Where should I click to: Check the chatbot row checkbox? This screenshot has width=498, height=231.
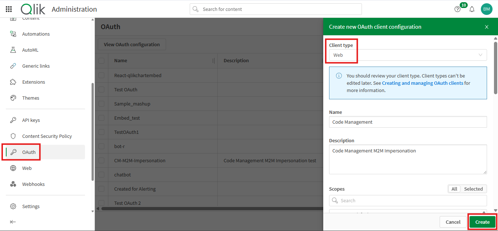click(101, 175)
